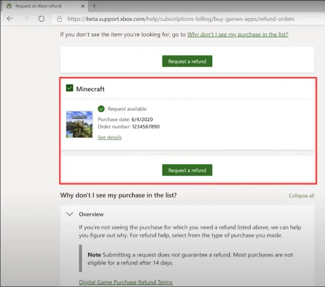
Task: Collapse the Overview section chevron
Action: [x=70, y=214]
